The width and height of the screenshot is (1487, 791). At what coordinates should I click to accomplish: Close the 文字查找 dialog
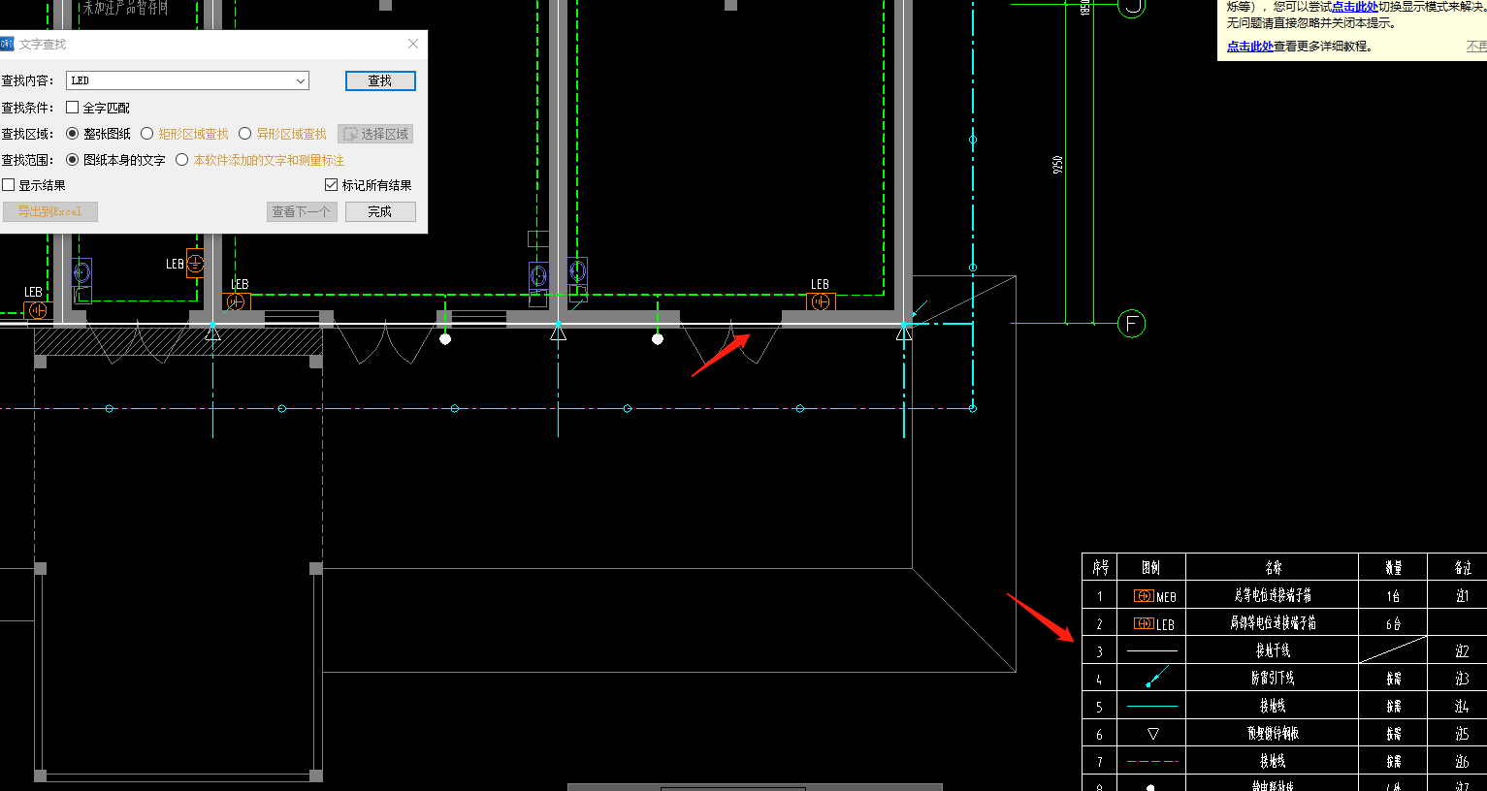[x=413, y=45]
